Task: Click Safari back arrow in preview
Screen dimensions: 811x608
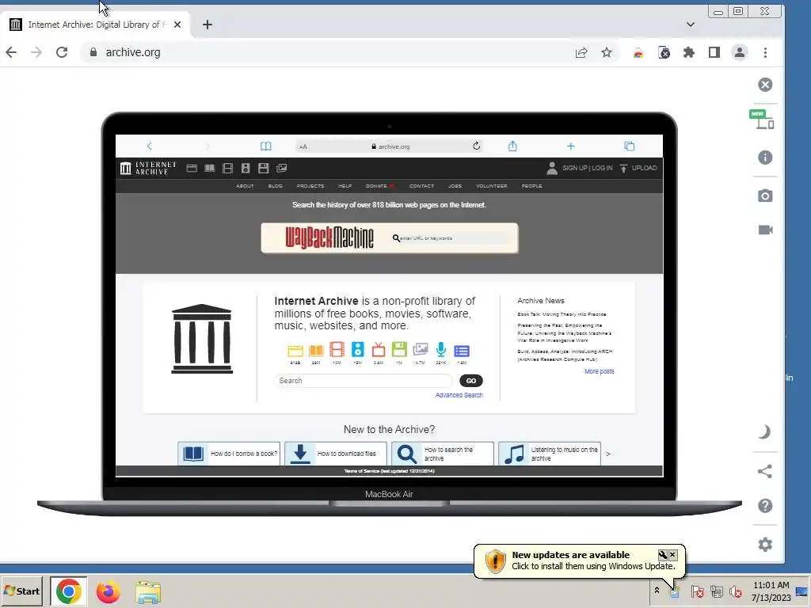Action: (x=149, y=146)
